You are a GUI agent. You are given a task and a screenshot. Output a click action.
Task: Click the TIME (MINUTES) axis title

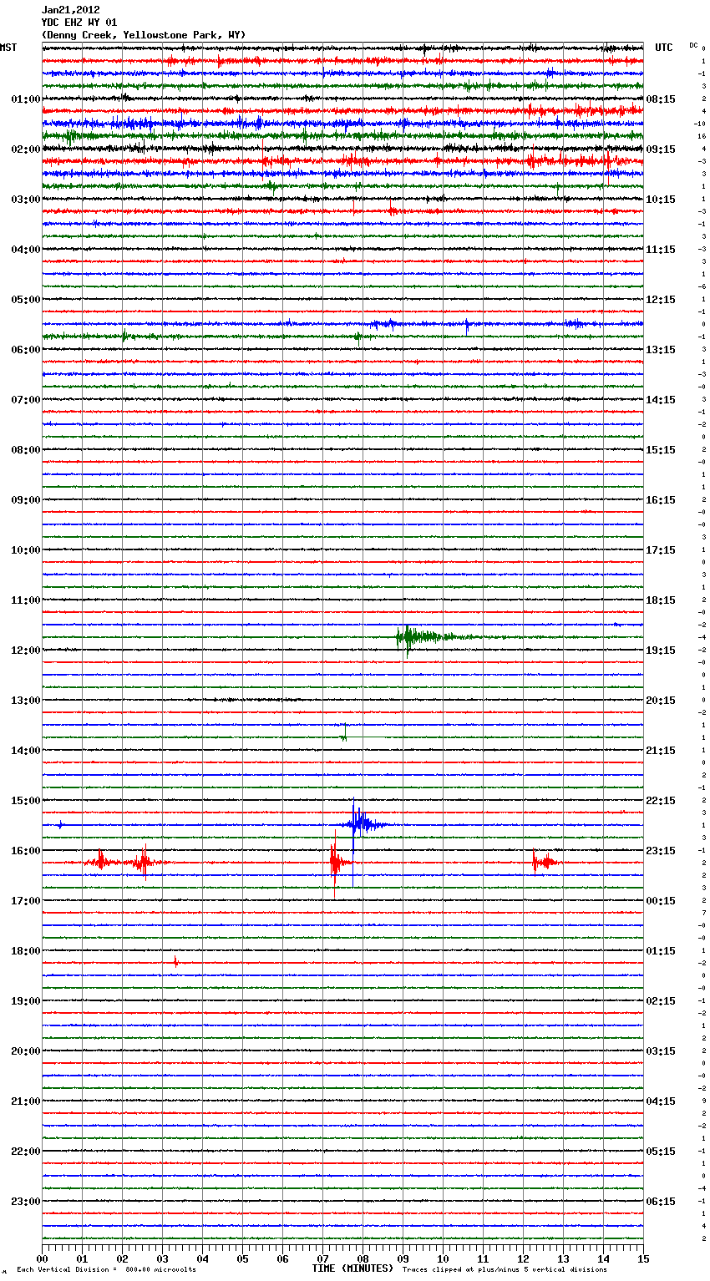tap(352, 1268)
